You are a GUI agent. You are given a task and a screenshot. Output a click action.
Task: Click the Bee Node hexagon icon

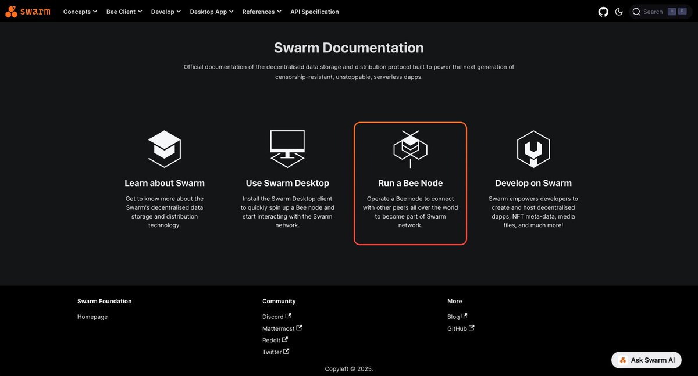pyautogui.click(x=410, y=149)
